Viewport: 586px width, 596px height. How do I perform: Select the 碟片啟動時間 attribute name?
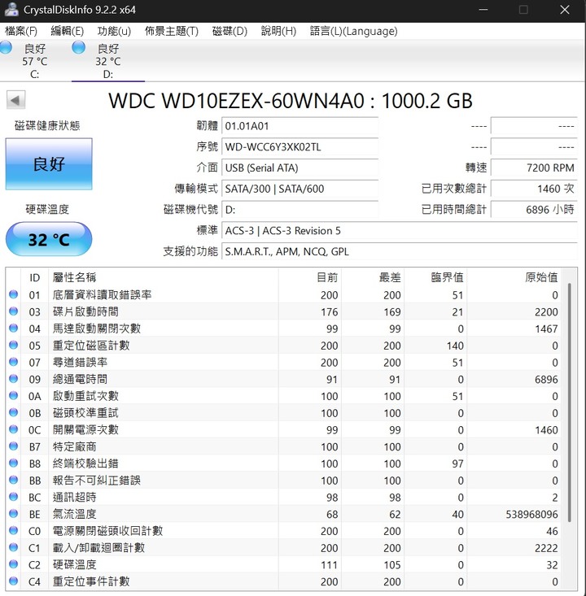coord(85,311)
